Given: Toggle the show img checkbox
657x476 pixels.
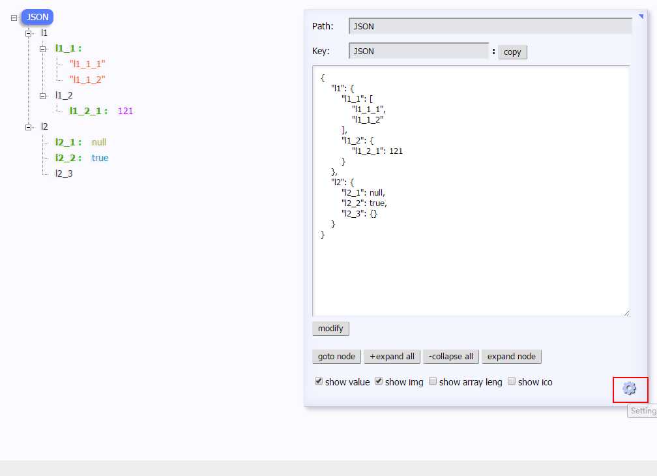Looking at the screenshot, I should click(379, 381).
